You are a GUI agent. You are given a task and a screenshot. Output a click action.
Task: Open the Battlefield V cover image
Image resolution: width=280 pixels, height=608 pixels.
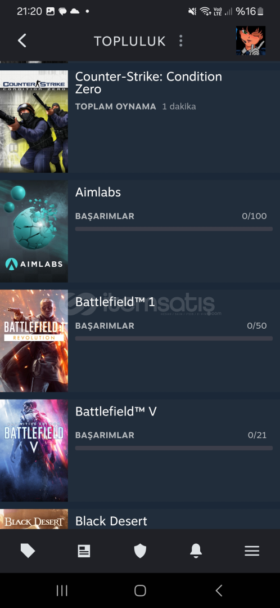(x=34, y=450)
